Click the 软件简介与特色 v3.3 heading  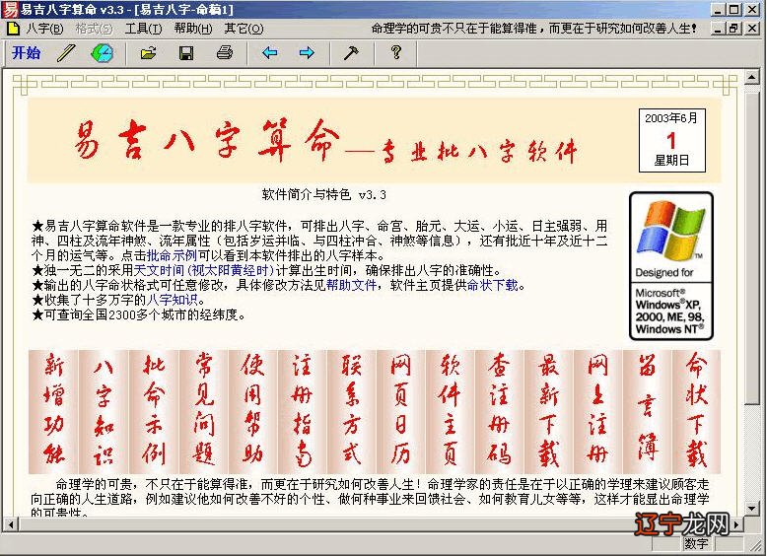(x=323, y=194)
